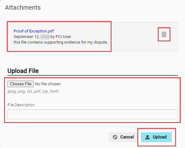Click the Cancel button label
Image resolution: width=185 pixels, height=148 pixels.
click(127, 137)
